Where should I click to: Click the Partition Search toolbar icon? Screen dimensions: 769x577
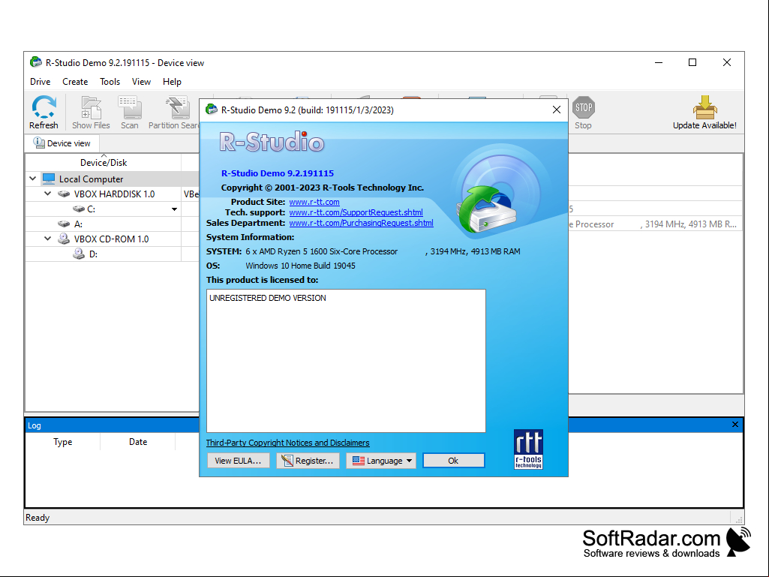(178, 107)
